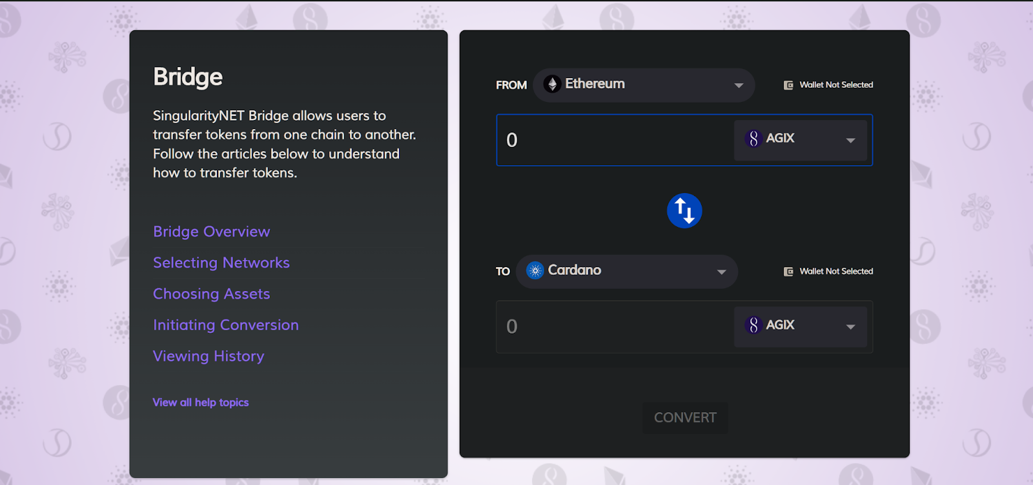
Task: Click the AGIX token logo in TO field
Action: coord(753,325)
